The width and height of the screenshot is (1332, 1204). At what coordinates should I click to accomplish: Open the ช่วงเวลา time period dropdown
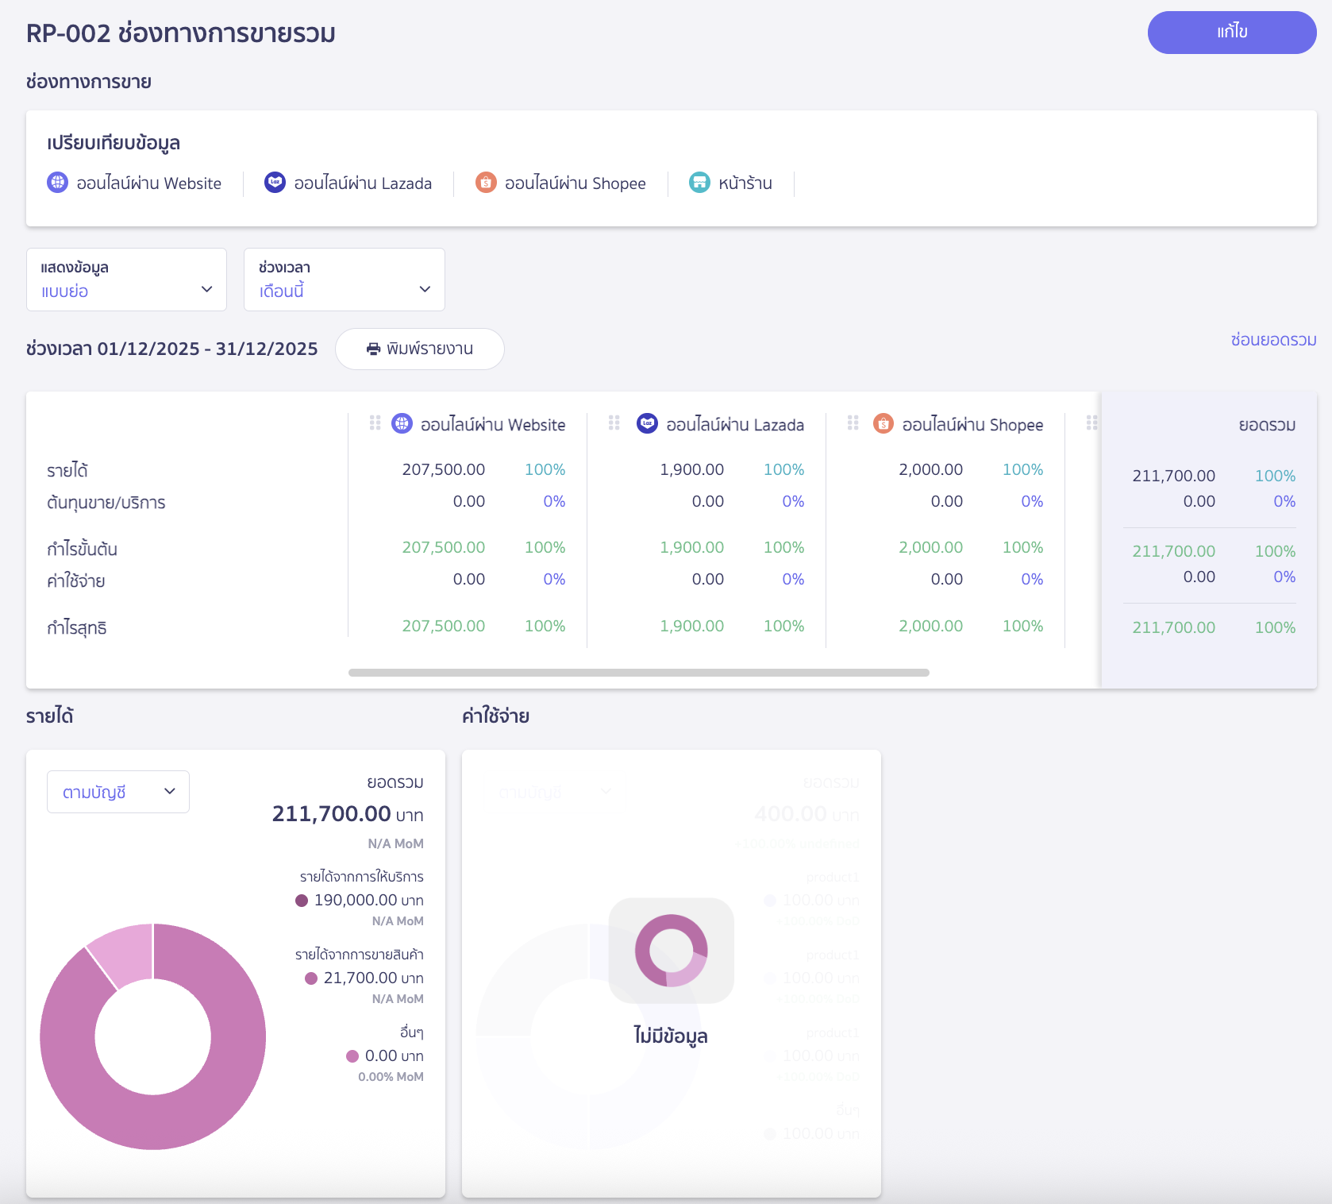click(x=344, y=280)
